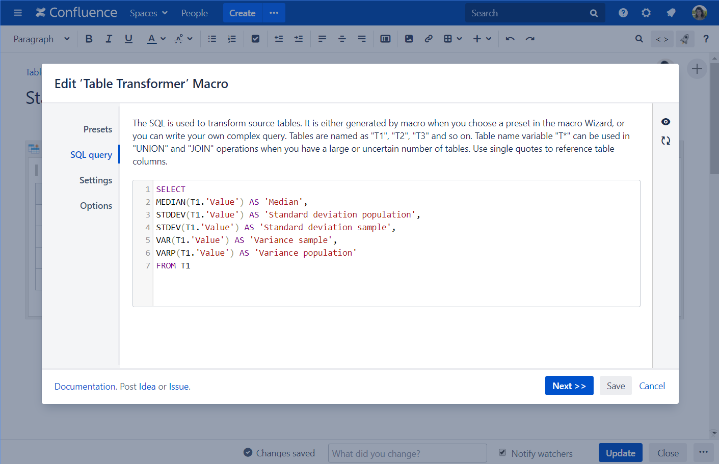Open the Presets section
719x464 pixels.
pos(97,129)
